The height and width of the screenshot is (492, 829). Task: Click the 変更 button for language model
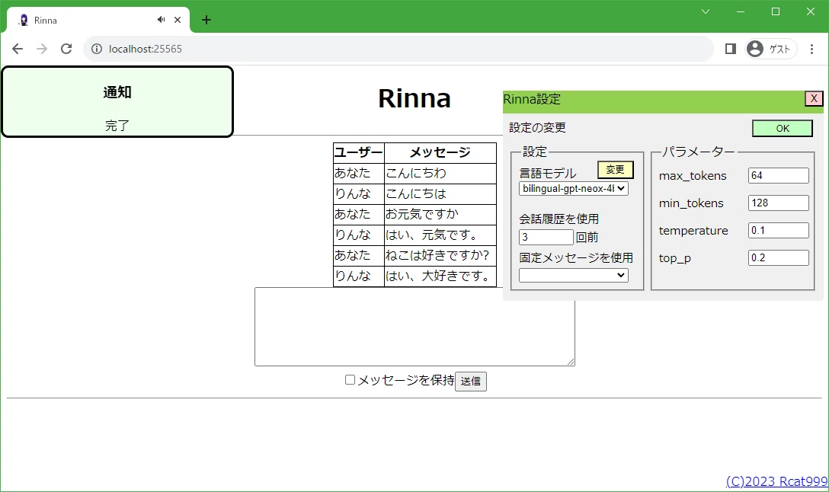616,170
